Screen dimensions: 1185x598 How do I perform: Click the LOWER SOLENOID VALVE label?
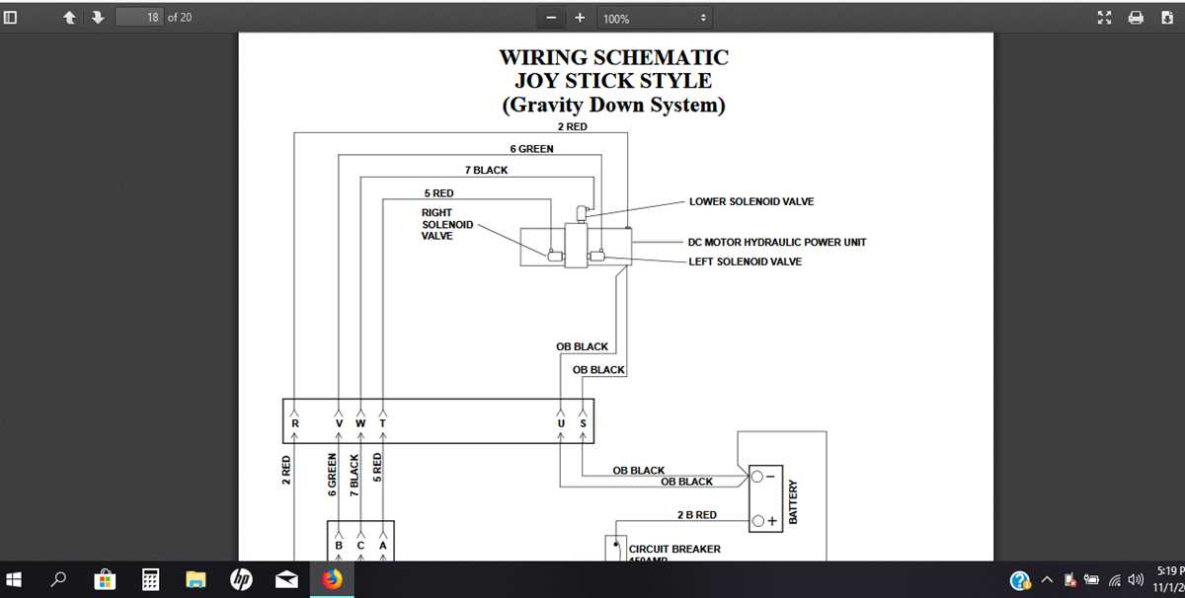point(751,201)
